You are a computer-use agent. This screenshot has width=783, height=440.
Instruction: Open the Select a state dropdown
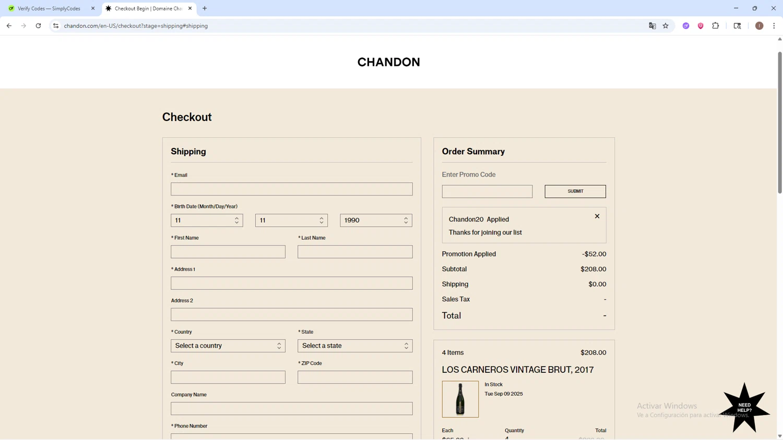pos(355,346)
